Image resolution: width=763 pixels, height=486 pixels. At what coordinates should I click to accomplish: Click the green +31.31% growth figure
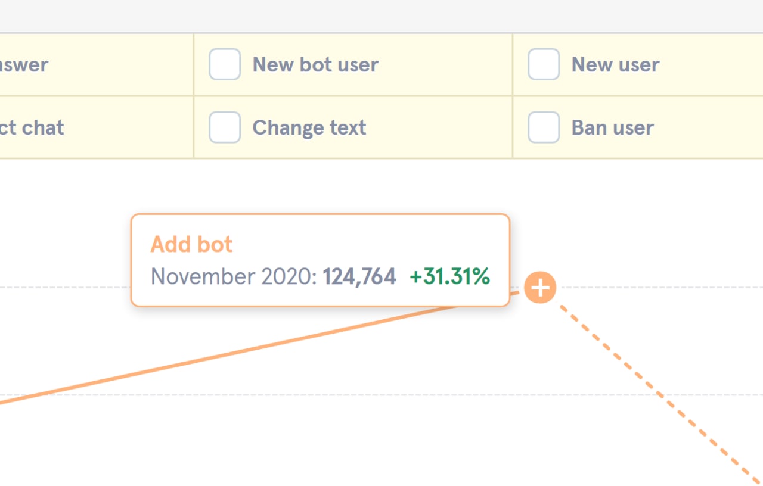coord(450,276)
